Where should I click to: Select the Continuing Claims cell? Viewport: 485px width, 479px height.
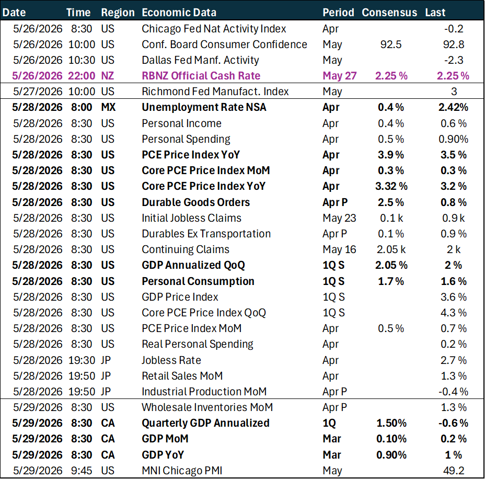[x=186, y=249]
